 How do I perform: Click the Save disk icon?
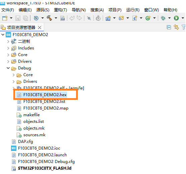[x=18, y=18]
